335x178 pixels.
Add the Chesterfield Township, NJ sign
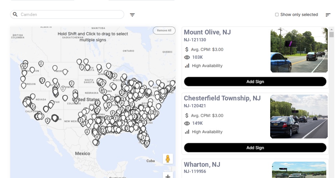(x=255, y=148)
